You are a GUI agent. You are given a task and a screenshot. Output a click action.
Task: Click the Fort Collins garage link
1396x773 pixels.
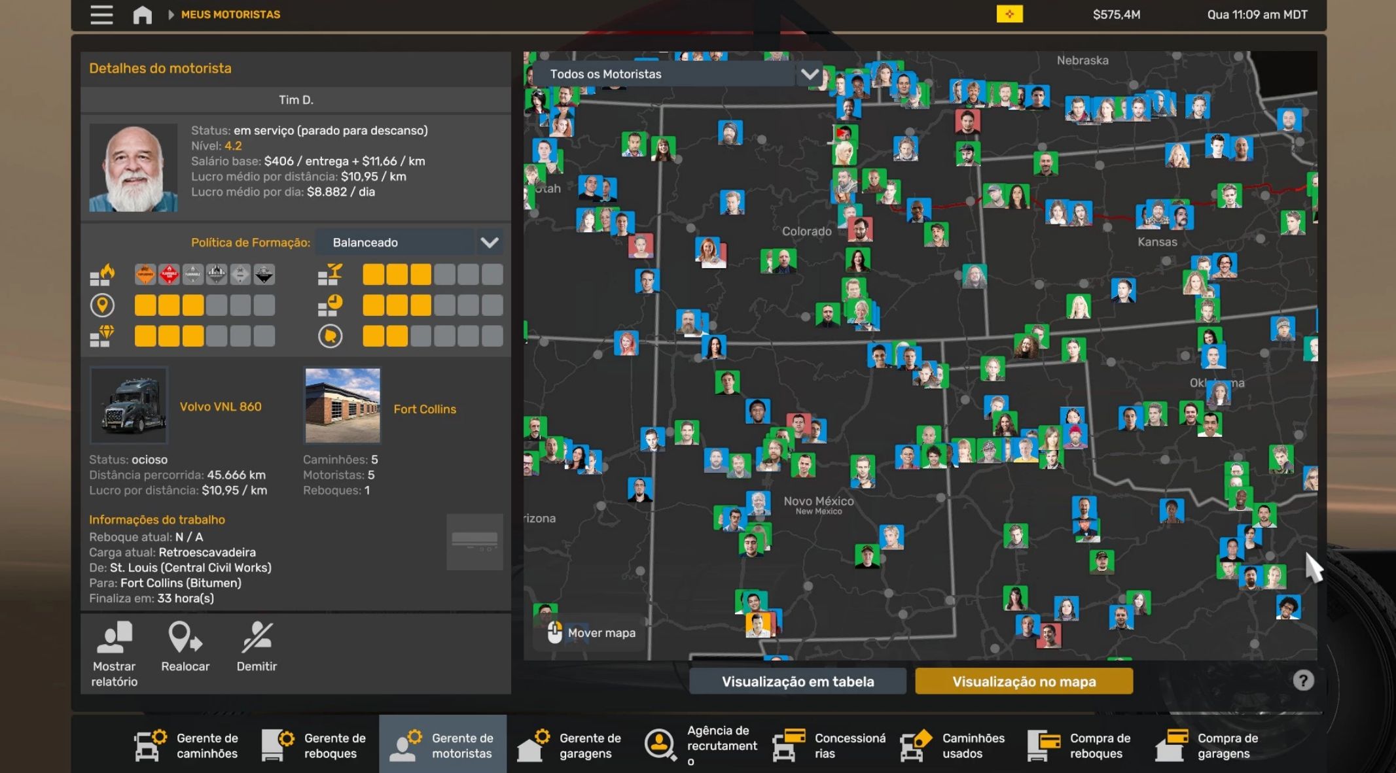(x=424, y=409)
